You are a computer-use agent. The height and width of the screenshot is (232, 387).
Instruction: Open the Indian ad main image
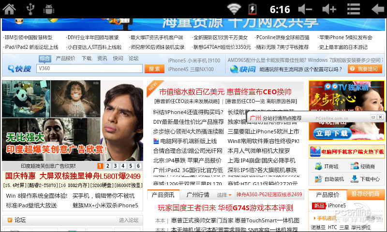click(x=73, y=120)
